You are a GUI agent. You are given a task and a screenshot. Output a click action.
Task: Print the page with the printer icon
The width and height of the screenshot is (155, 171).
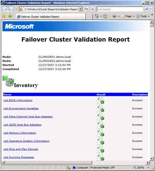(114, 16)
